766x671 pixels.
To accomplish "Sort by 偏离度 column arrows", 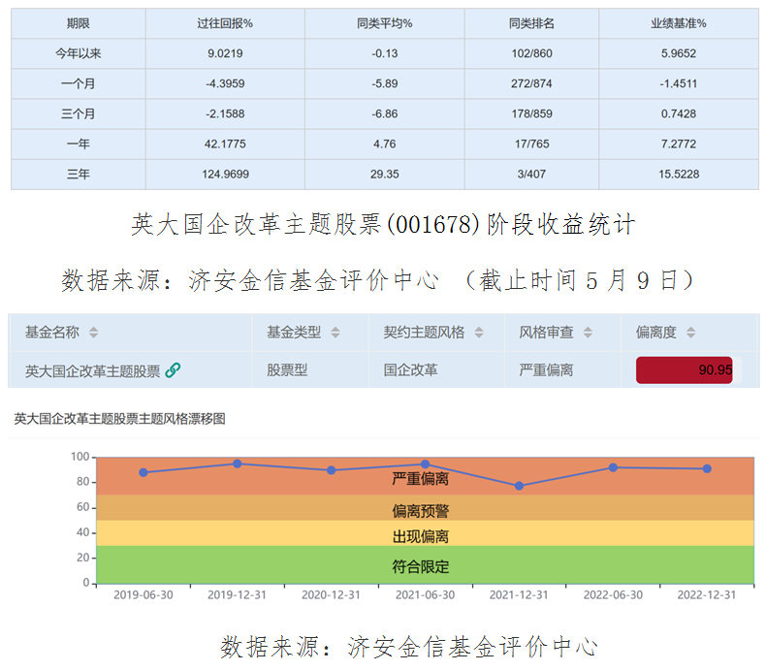I will tap(690, 333).
